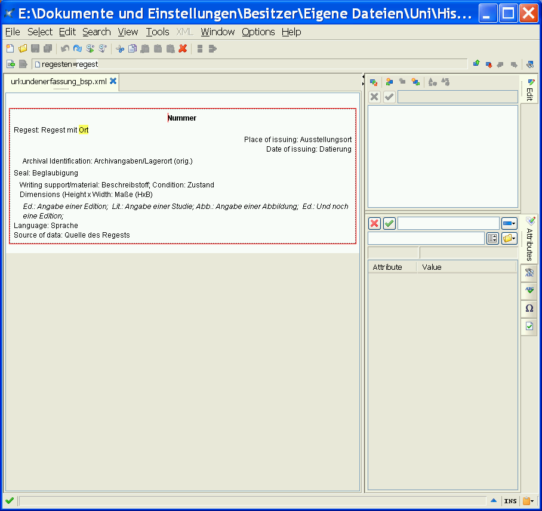
Task: Open the Window menu
Action: click(218, 32)
